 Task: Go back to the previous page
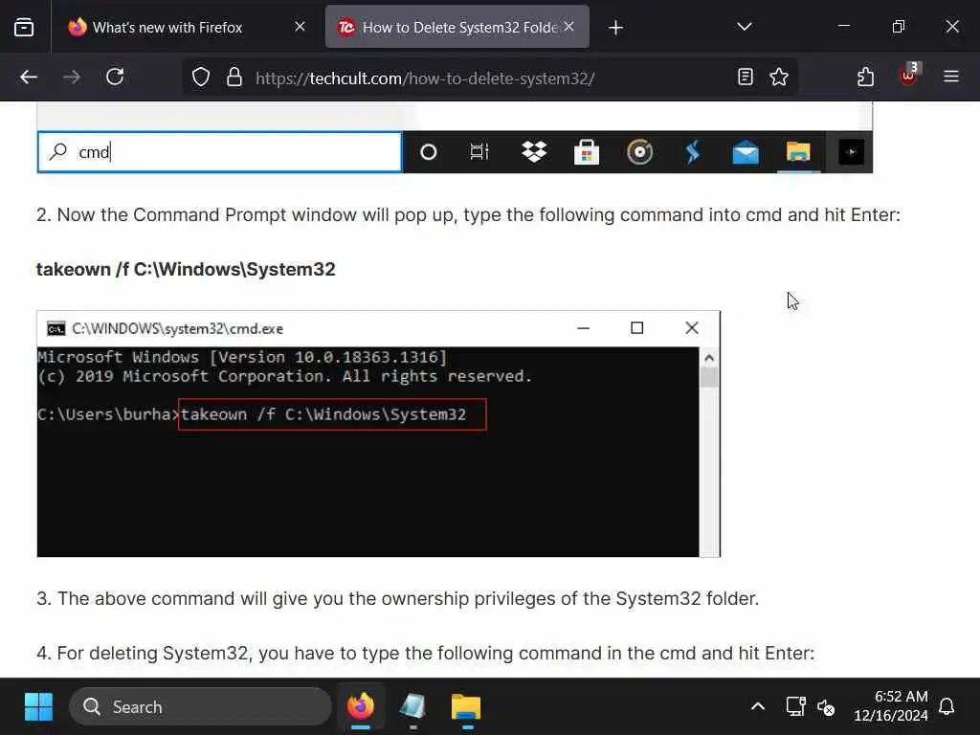29,77
